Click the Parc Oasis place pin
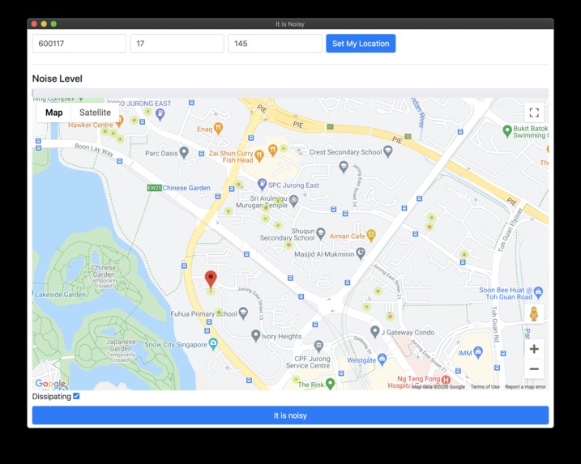581x464 pixels. (184, 152)
